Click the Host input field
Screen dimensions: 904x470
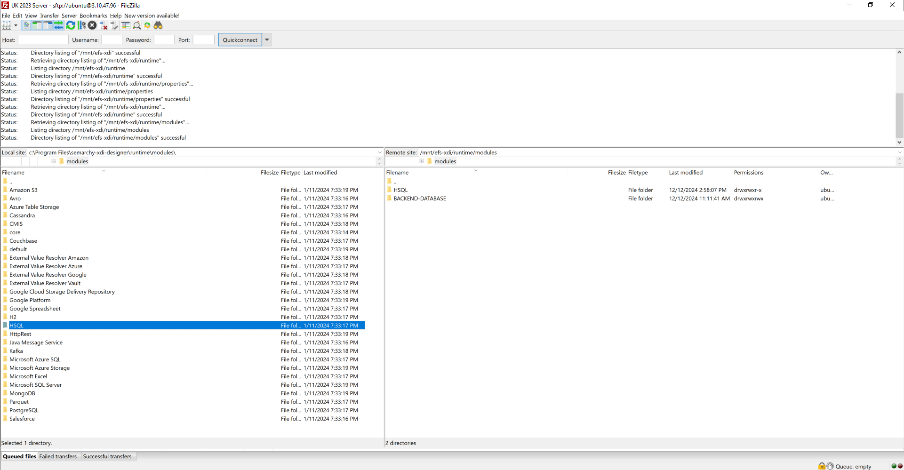[x=43, y=40]
